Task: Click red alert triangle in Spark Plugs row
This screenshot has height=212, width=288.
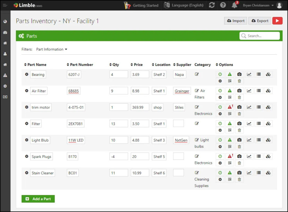Action: point(230,156)
